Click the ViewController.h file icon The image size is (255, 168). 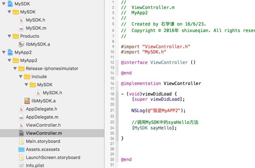21,125
